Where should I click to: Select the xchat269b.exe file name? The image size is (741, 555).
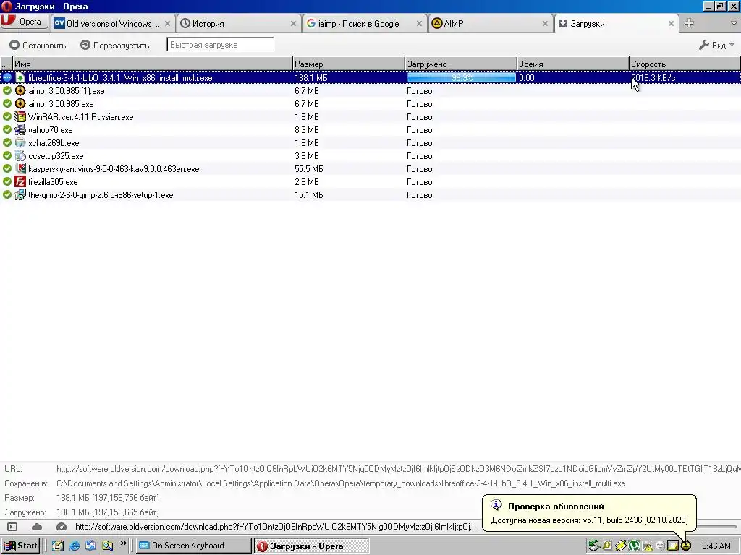tap(54, 143)
